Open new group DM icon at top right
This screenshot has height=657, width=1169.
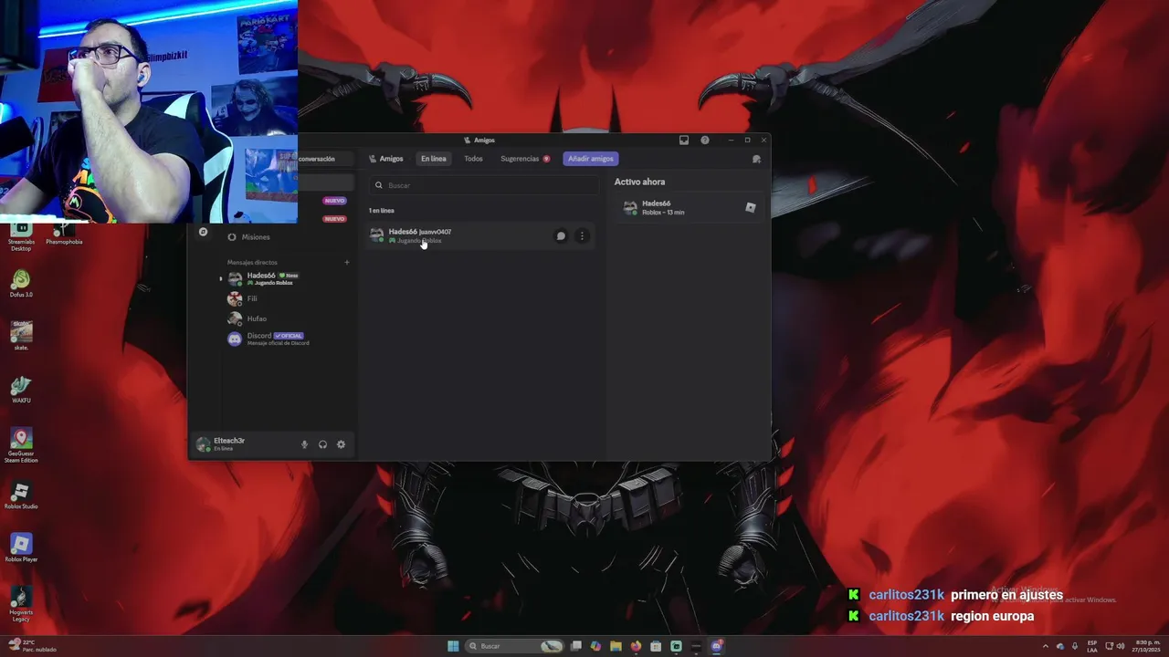pyautogui.click(x=756, y=159)
